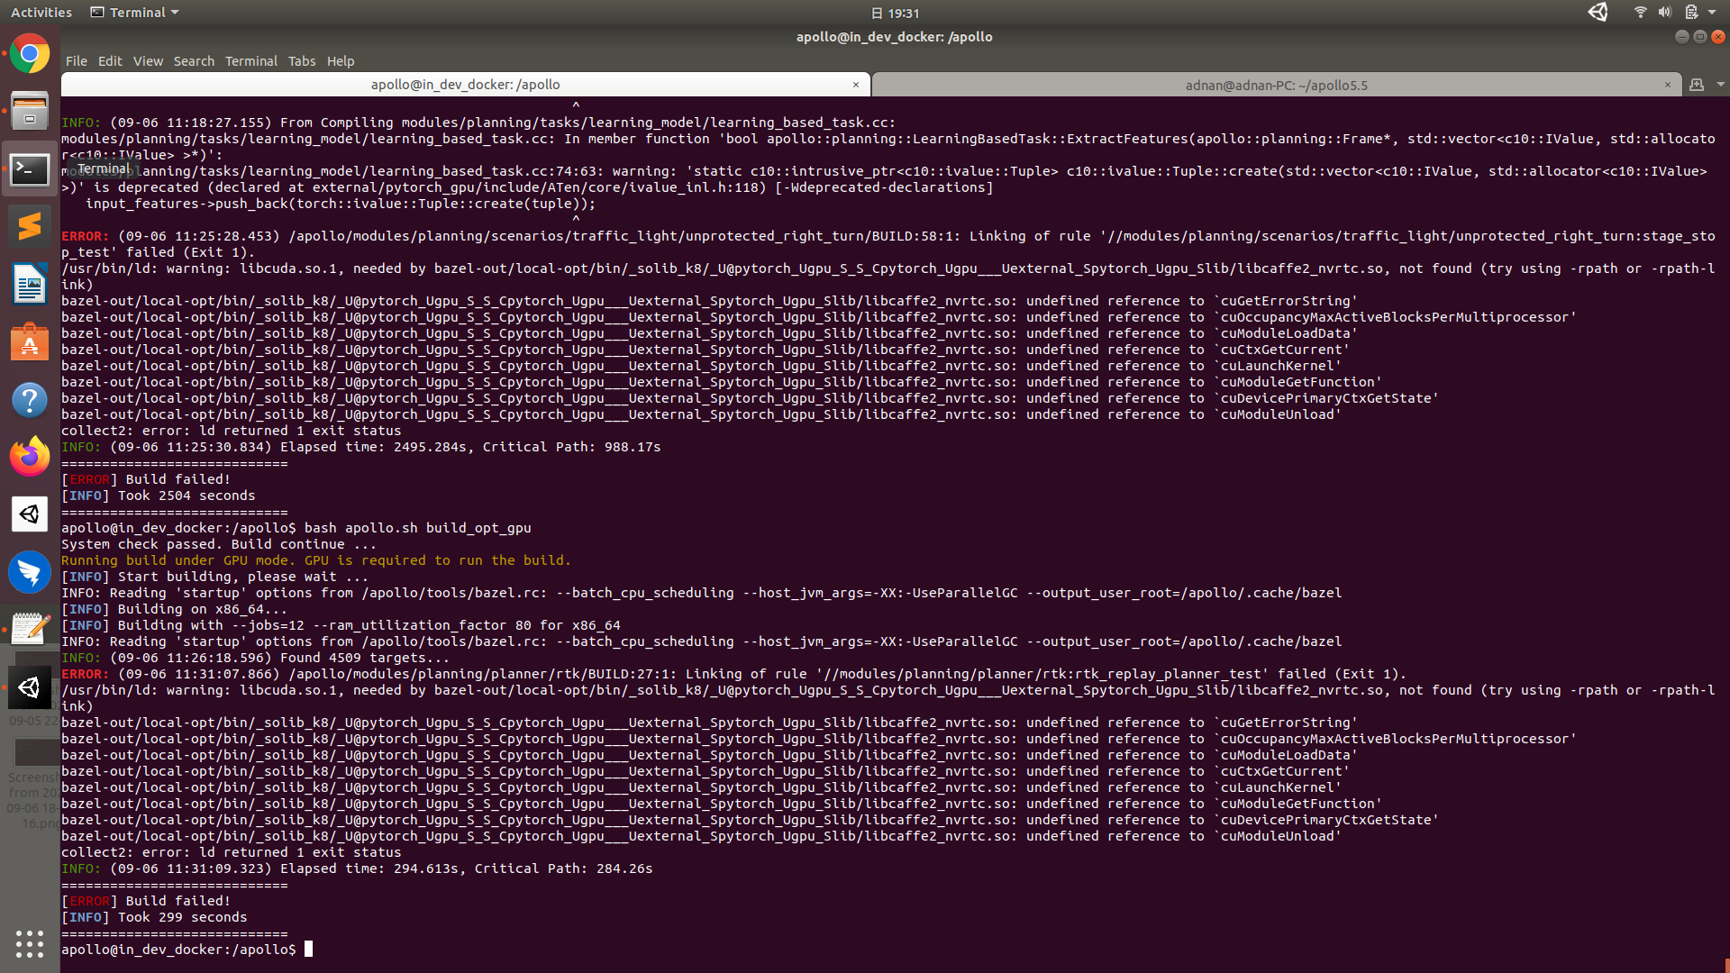Switch to adnan@adnan-PC apollo5.5 tab

[1275, 85]
